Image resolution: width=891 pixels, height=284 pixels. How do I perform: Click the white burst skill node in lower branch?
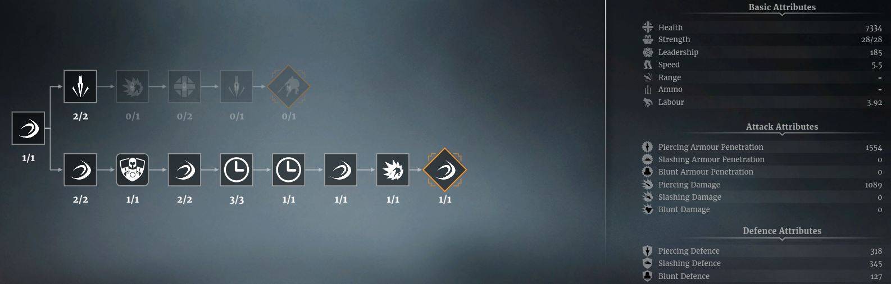click(x=393, y=170)
